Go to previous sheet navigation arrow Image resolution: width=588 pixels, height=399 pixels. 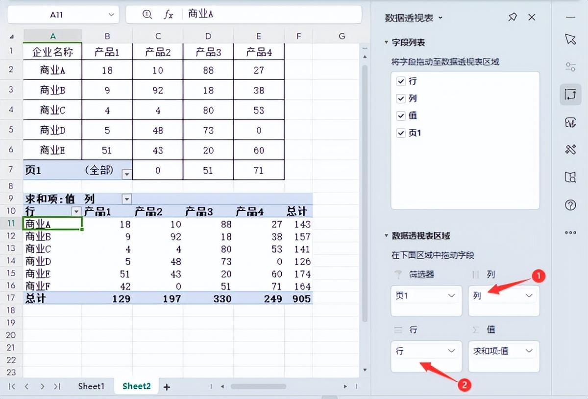pos(27,386)
